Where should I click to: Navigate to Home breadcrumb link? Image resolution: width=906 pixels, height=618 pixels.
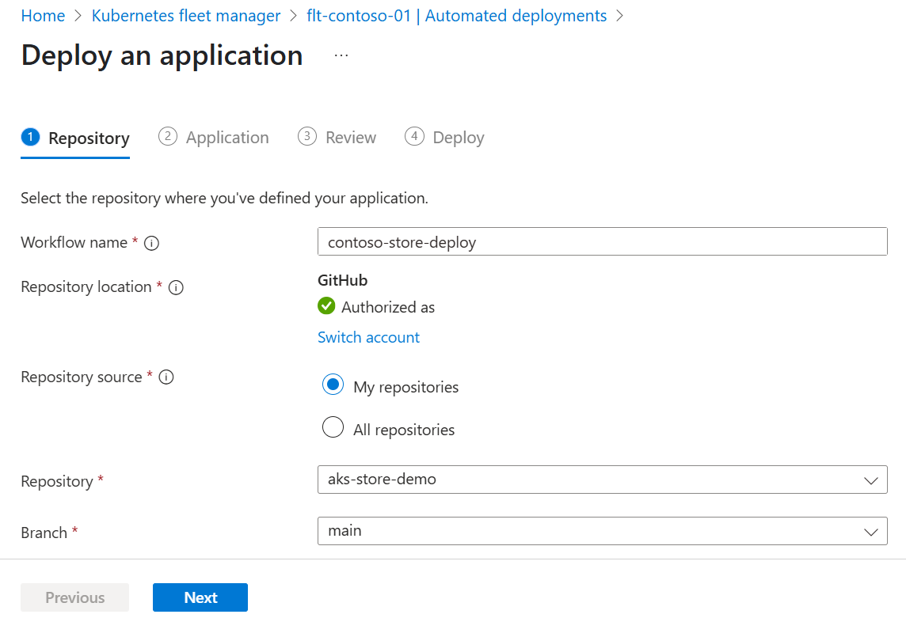43,16
